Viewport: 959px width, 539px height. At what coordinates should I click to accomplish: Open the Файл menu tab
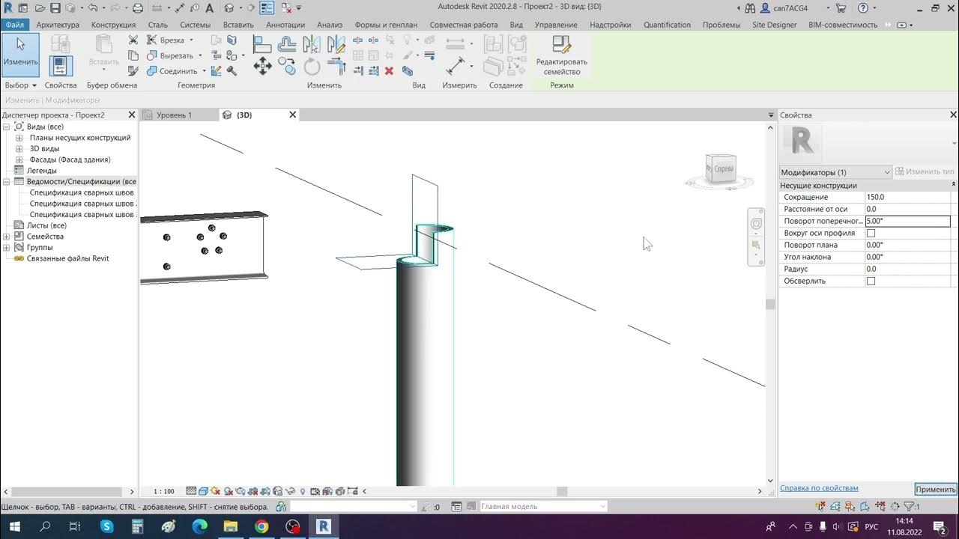coord(14,25)
